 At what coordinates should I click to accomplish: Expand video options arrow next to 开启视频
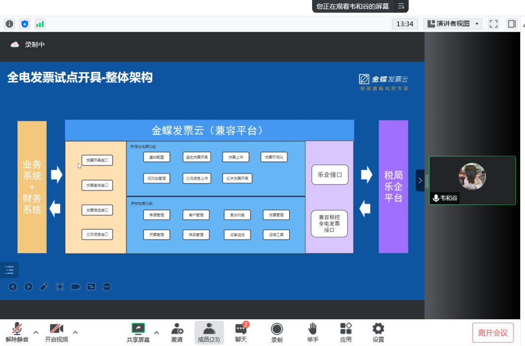tap(75, 332)
